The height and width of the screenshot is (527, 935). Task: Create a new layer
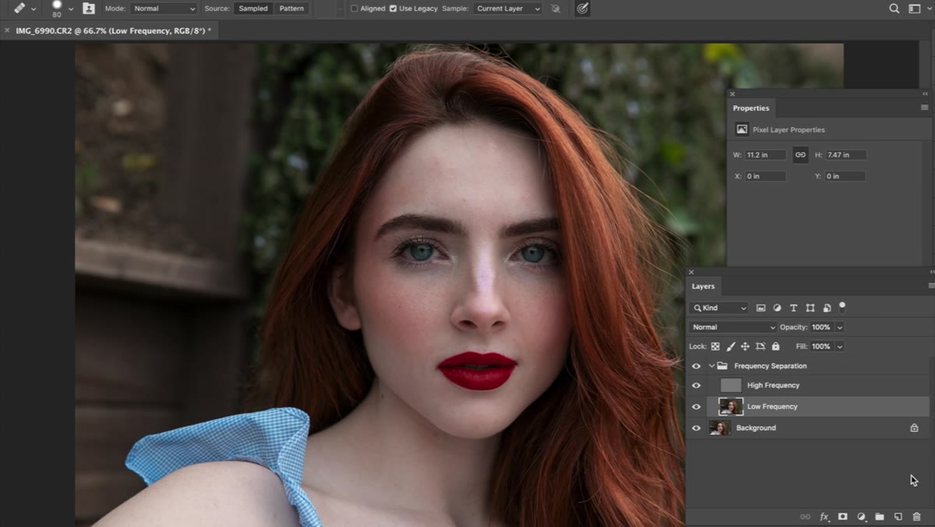click(898, 517)
